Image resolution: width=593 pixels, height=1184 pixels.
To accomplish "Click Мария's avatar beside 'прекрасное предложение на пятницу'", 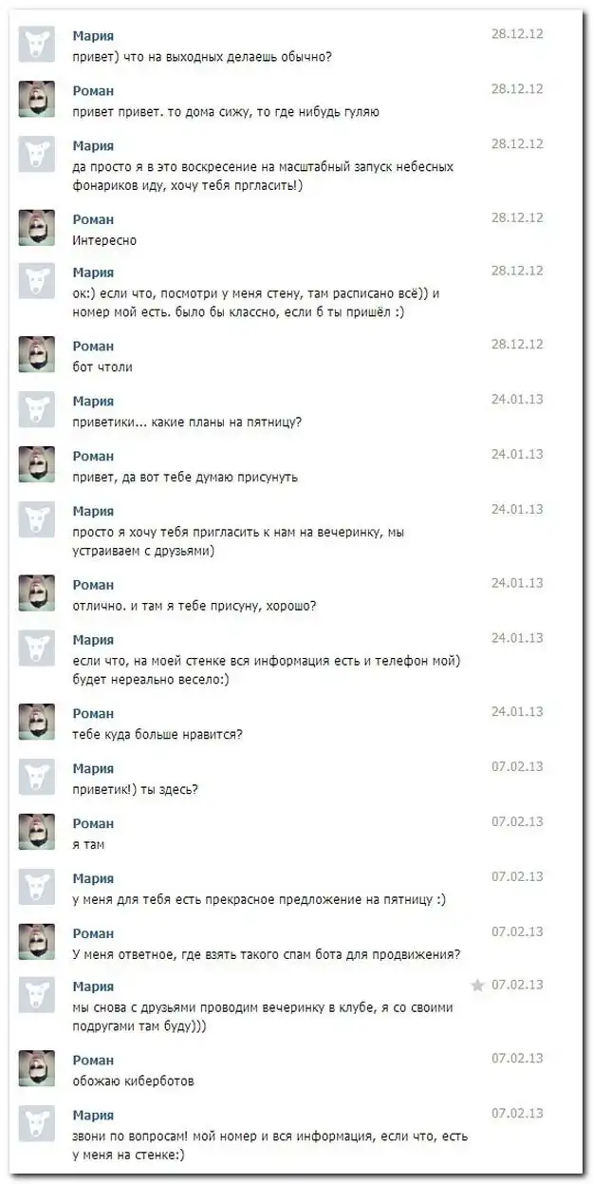I will click(36, 887).
